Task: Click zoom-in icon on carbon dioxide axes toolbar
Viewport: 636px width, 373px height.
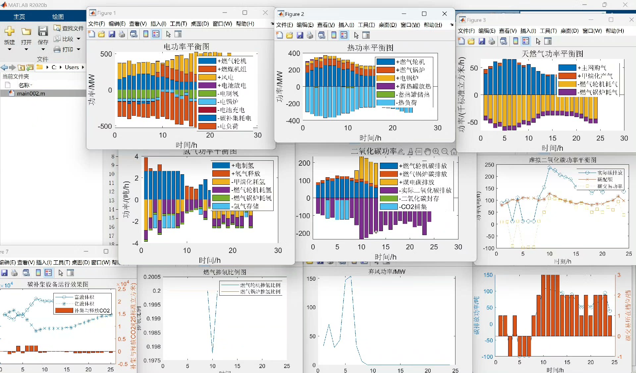Action: coord(436,152)
